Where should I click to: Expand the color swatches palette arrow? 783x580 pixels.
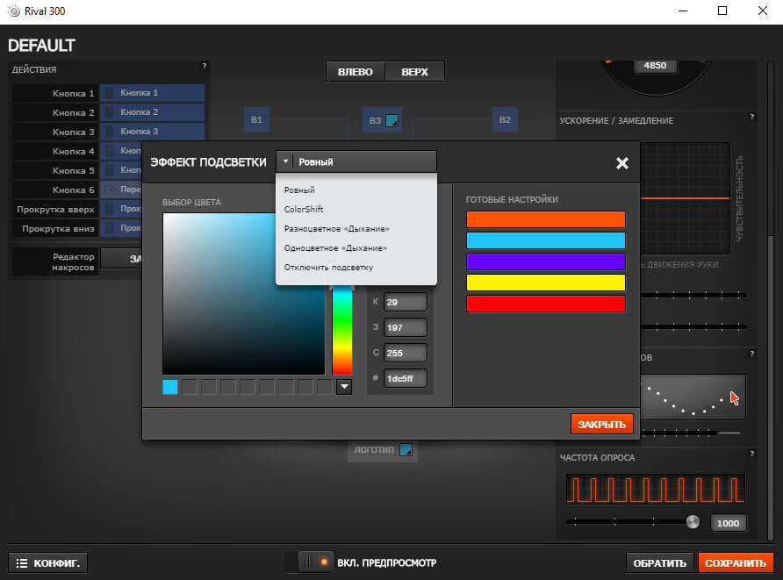(344, 387)
